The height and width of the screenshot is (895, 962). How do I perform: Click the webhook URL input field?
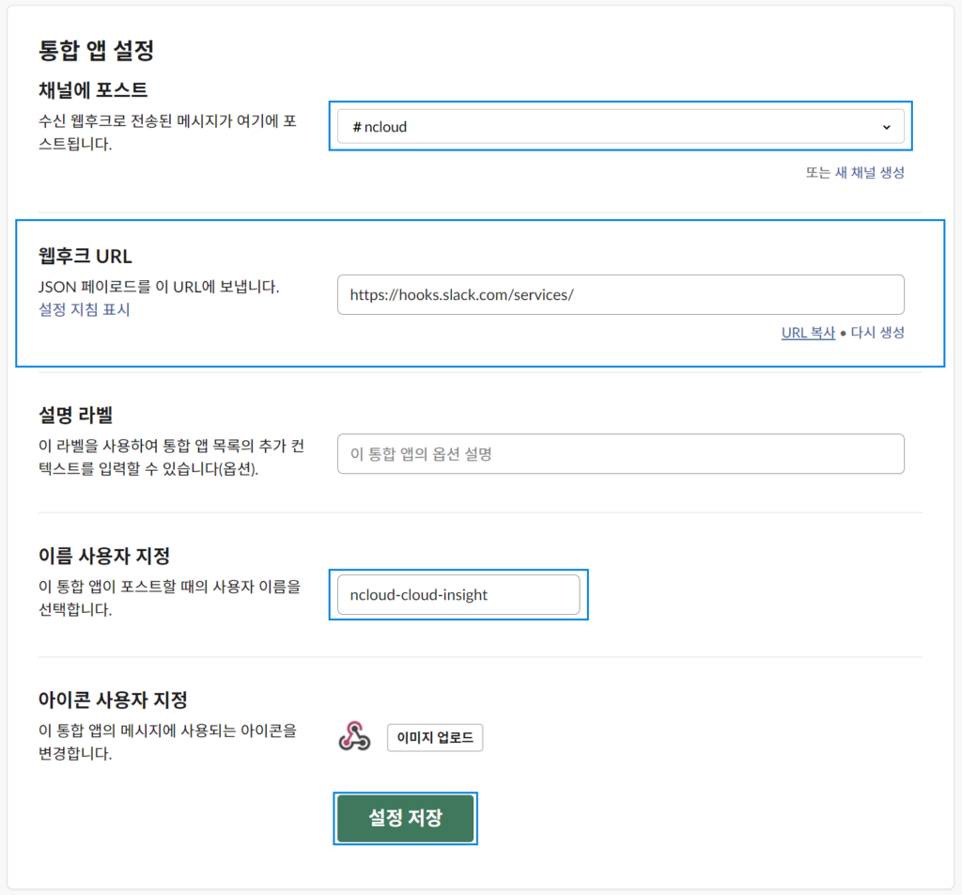pos(620,294)
